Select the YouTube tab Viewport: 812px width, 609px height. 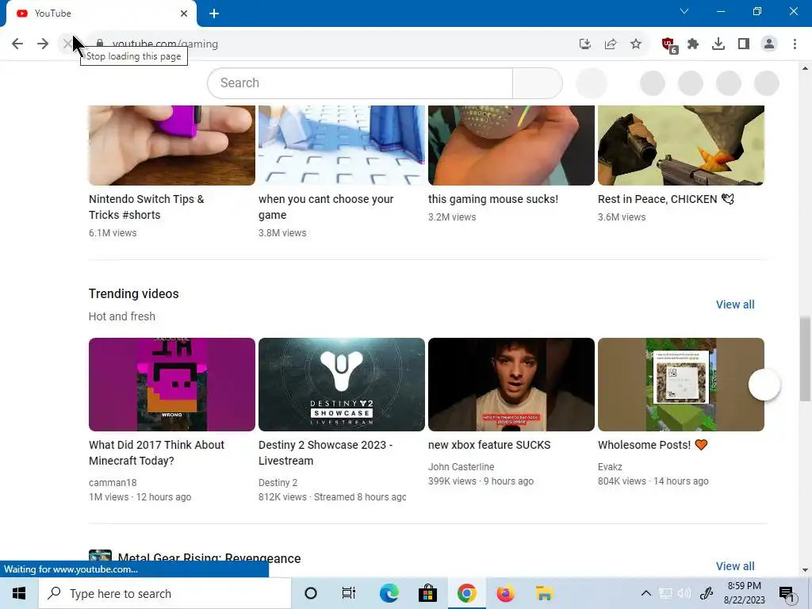[101, 13]
